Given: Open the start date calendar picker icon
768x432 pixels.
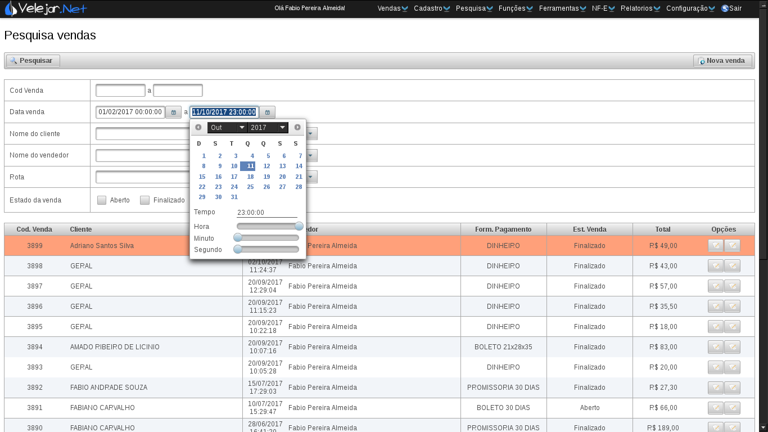Looking at the screenshot, I should click(x=173, y=112).
